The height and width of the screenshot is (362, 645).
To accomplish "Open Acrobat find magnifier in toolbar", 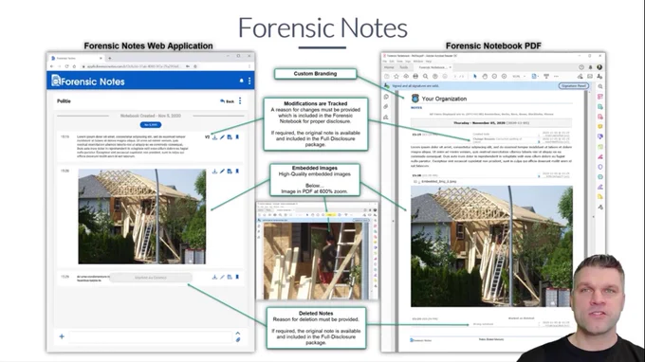I will click(x=425, y=77).
